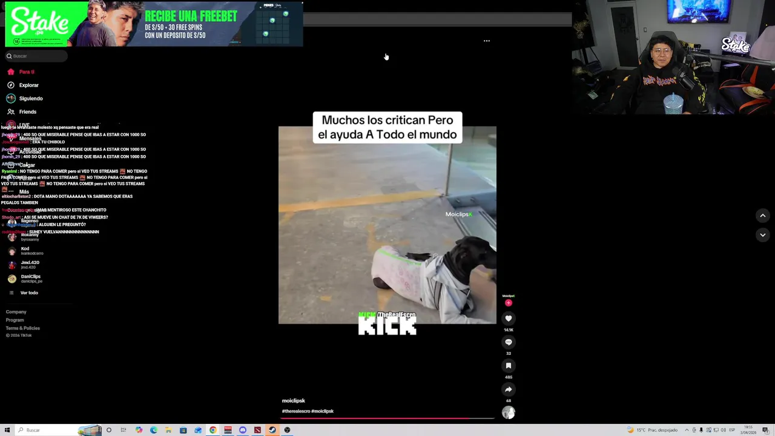The image size is (775, 436).
Task: Open the weather widget 15°C Prac. despejado
Action: (653, 430)
